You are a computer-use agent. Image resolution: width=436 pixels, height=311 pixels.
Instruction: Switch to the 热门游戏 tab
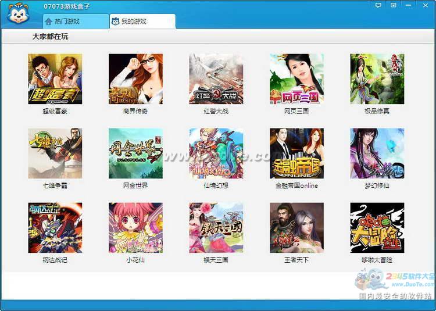(x=76, y=22)
